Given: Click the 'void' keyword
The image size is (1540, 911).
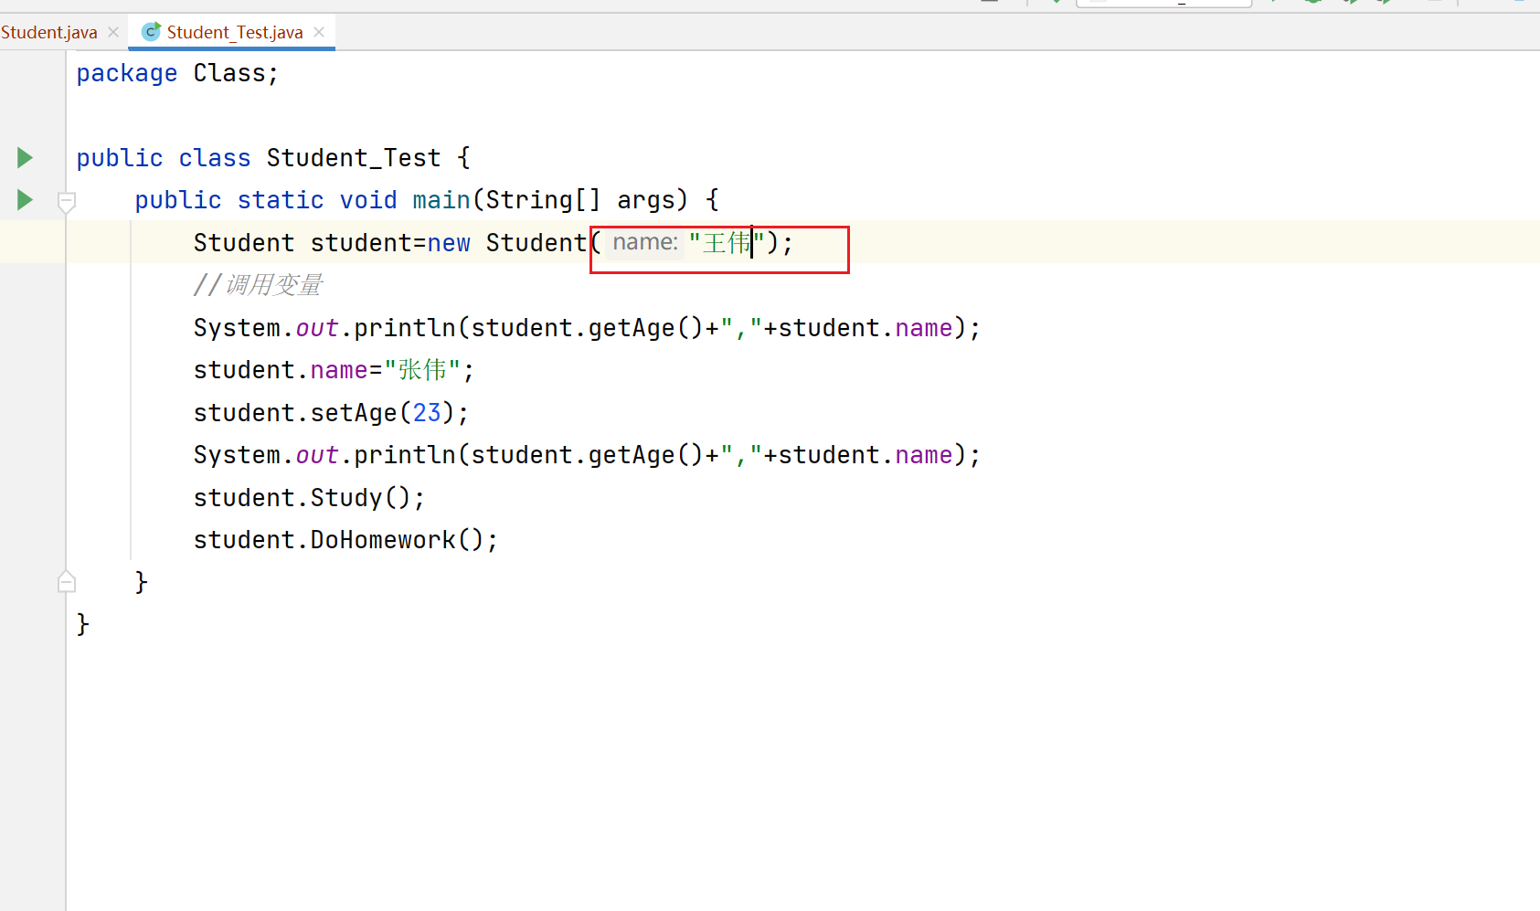Looking at the screenshot, I should (368, 200).
